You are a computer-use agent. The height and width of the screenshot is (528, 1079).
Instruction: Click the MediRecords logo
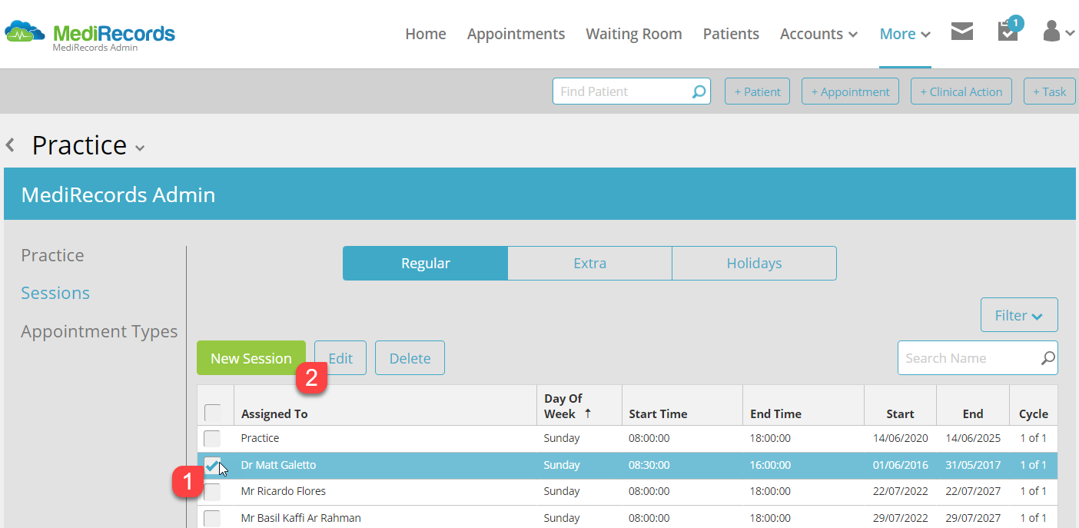pyautogui.click(x=90, y=34)
